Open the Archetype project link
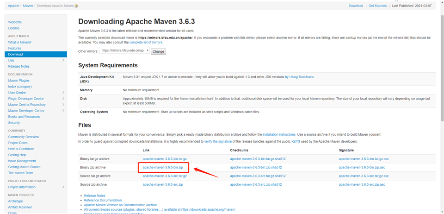 click(x=16, y=201)
